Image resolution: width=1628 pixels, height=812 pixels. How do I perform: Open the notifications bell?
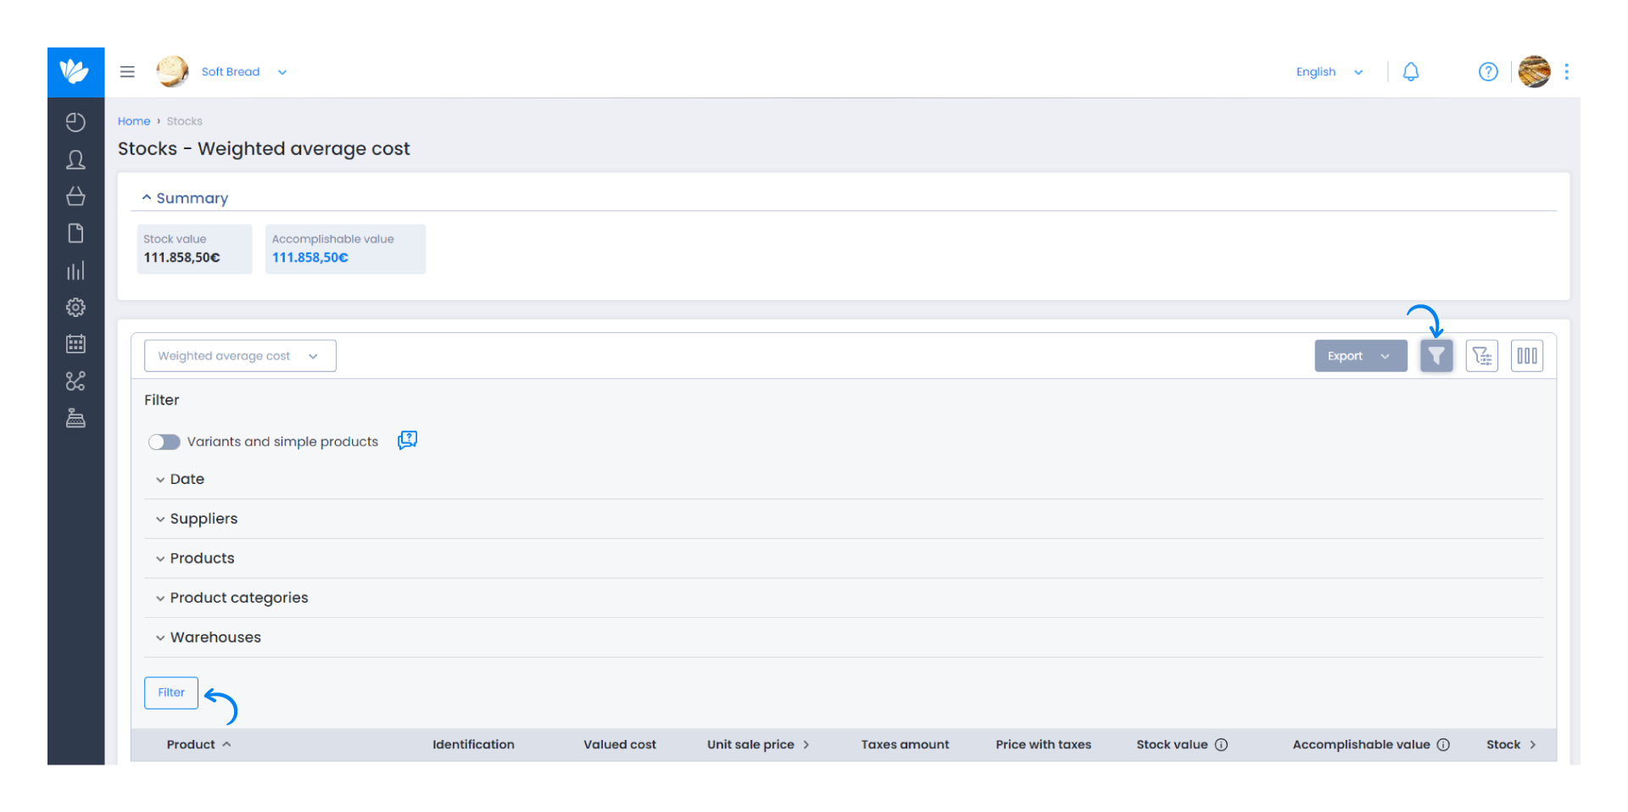pos(1410,72)
